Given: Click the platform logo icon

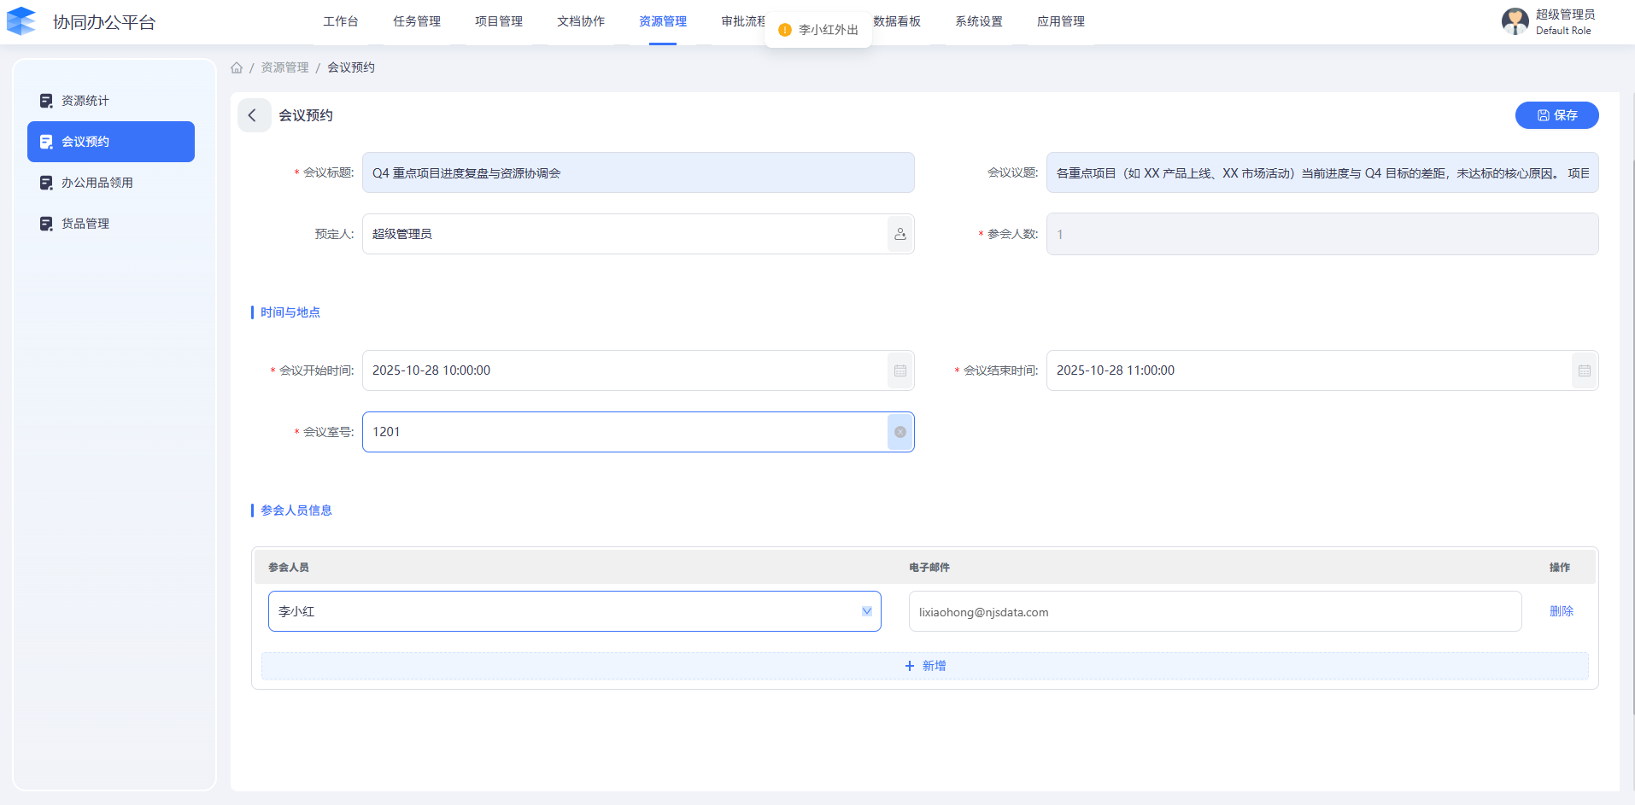Looking at the screenshot, I should [x=21, y=21].
